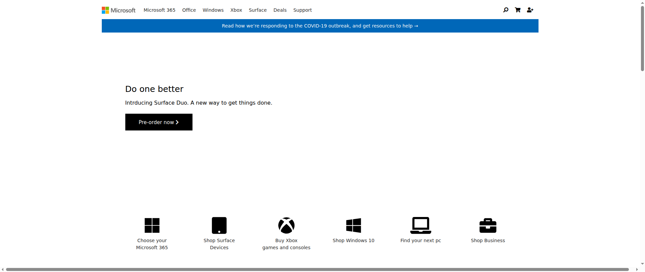The image size is (645, 272).
Task: Open the shopping cart icon
Action: [518, 10]
